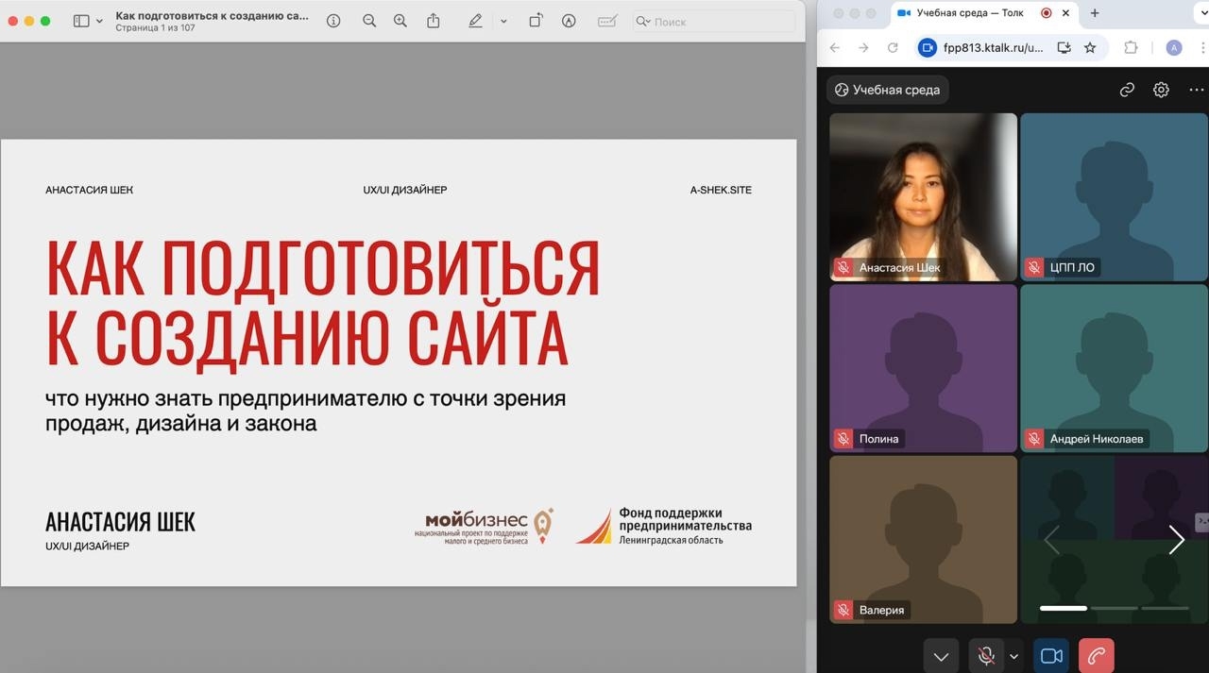Image resolution: width=1209 pixels, height=673 pixels.
Task: Select the Анастасия Шек video tile
Action: (x=923, y=197)
